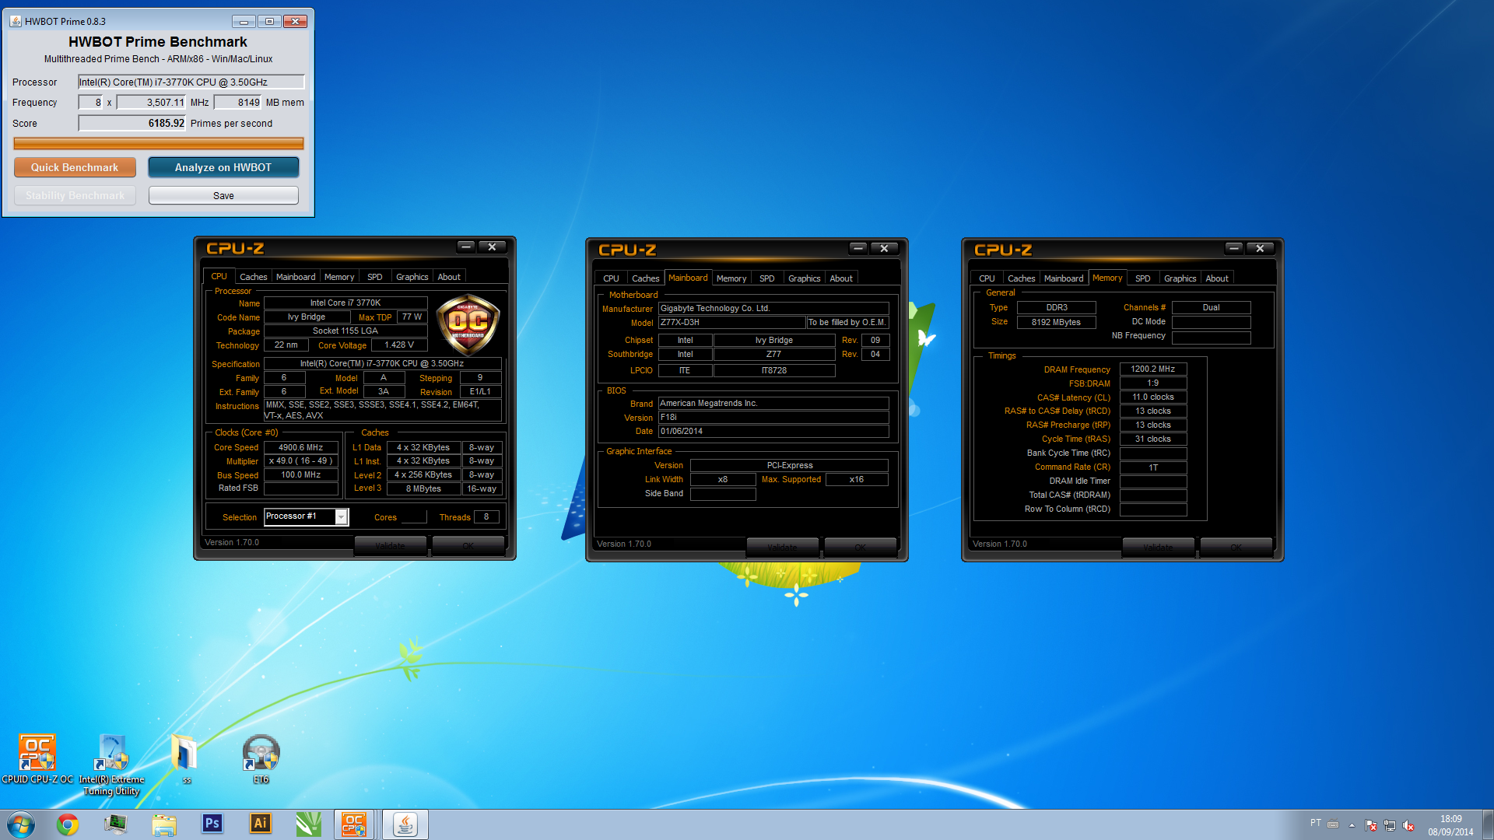Launch Photoshop from taskbar
This screenshot has width=1494, height=840.
pyautogui.click(x=212, y=824)
